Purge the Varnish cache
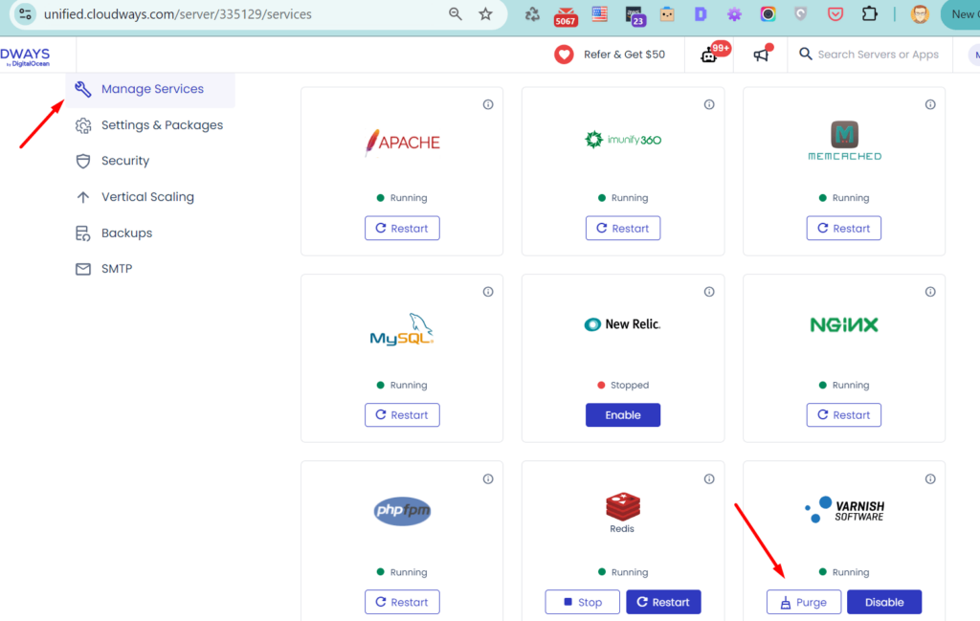This screenshot has height=621, width=980. (803, 602)
